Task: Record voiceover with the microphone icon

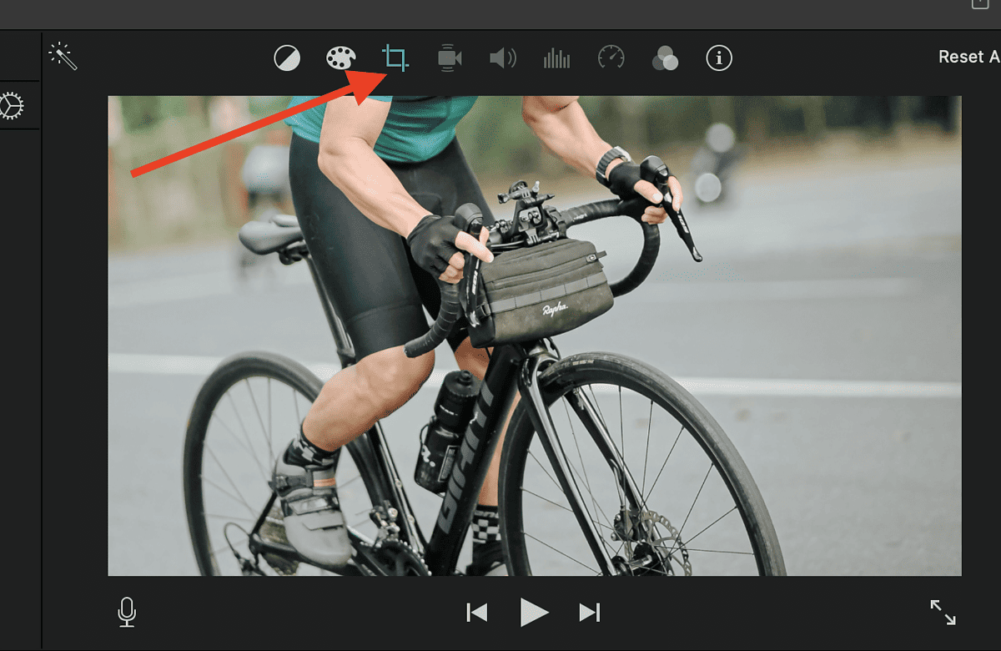Action: 127,613
